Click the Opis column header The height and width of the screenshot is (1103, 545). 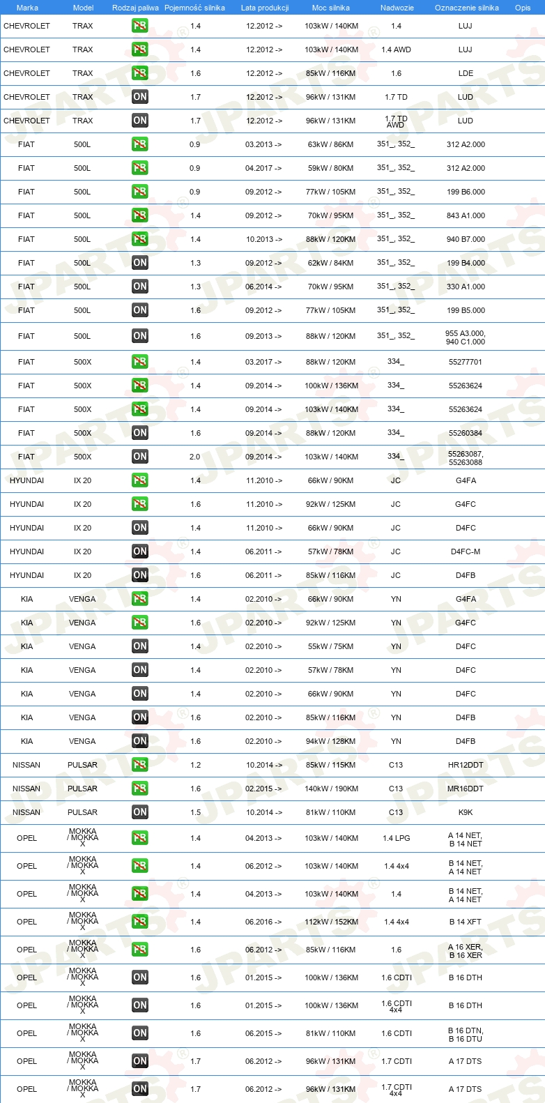(523, 8)
